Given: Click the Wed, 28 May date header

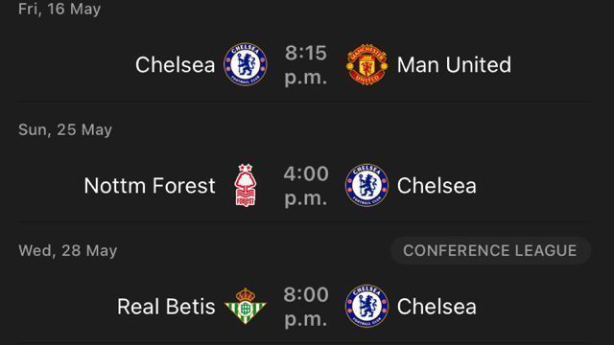Looking at the screenshot, I should click(68, 251).
